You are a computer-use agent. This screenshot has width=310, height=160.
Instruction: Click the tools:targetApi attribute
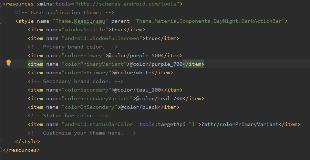coord(169,124)
